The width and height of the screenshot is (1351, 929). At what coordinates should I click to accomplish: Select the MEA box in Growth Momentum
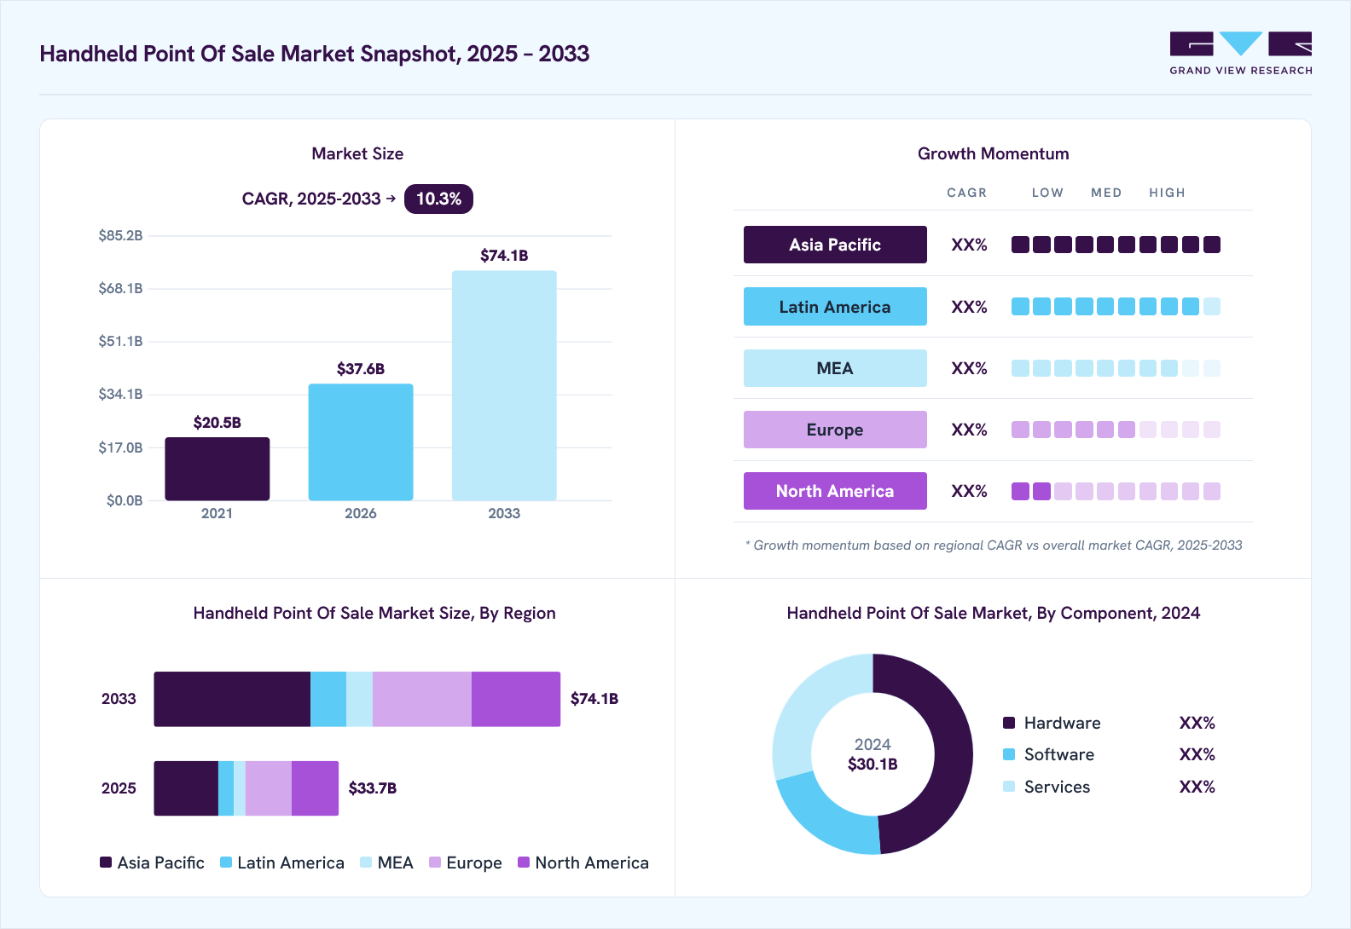coord(835,368)
